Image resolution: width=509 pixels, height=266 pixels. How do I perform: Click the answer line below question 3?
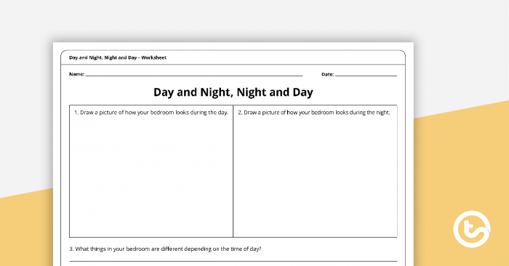[233, 261]
